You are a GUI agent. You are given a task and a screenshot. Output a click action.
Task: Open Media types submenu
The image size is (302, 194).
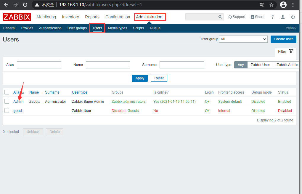[x=118, y=28]
